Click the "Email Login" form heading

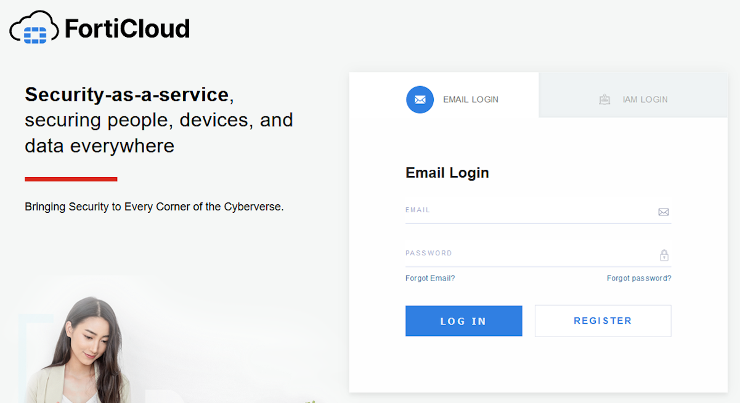pyautogui.click(x=447, y=173)
